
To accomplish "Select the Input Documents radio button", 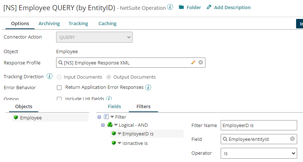I will pyautogui.click(x=59, y=77).
